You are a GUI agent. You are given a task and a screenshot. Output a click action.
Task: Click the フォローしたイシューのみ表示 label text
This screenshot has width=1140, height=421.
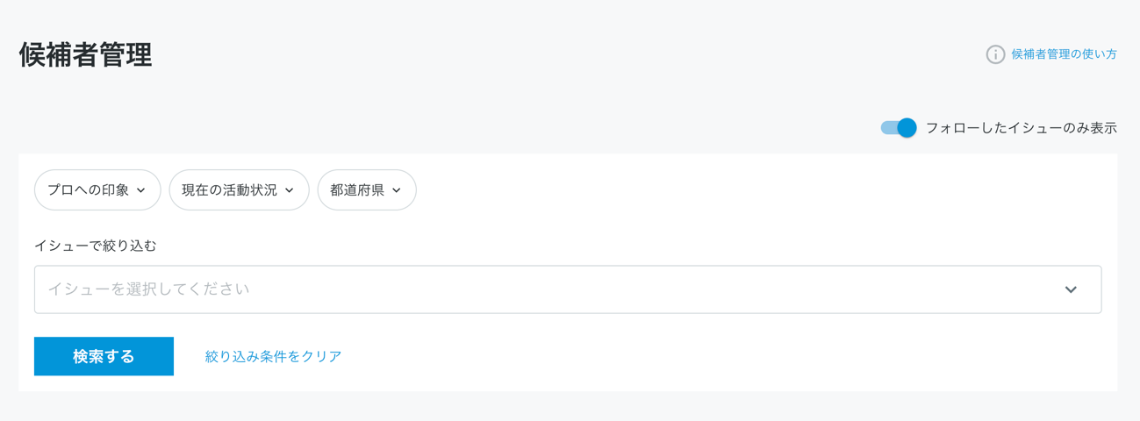1021,128
